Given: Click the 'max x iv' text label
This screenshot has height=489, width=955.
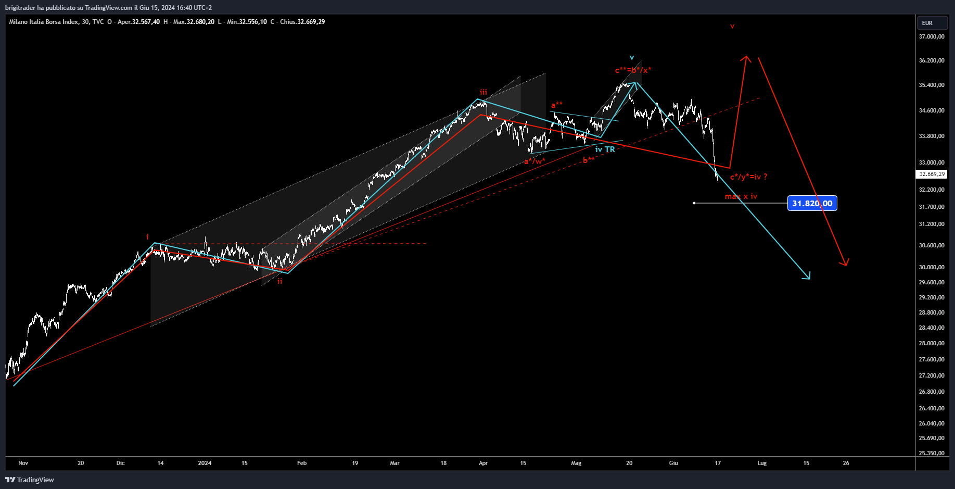Looking at the screenshot, I should 741,196.
